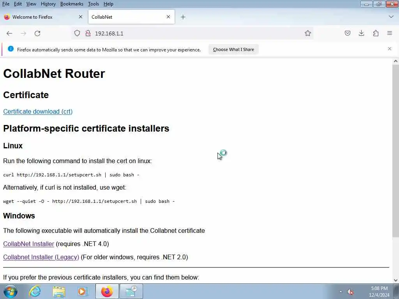Viewport: 399px width, 299px height.
Task: Click the notification info icon
Action: 11,49
